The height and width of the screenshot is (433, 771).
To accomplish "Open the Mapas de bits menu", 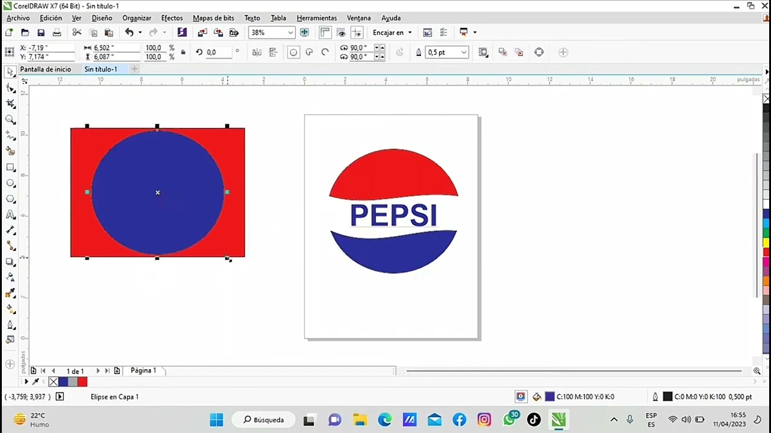I will pos(213,18).
